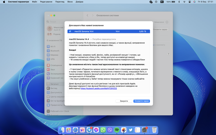Open Messenger from the Dock
Screen dimensions: 216x135
(x=96, y=130)
